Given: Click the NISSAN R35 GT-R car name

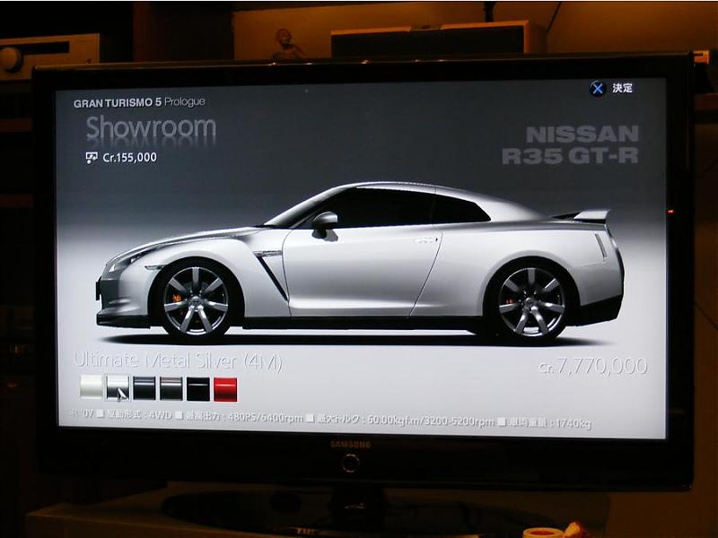Looking at the screenshot, I should 571,144.
